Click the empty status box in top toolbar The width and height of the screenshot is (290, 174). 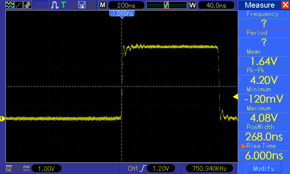(41, 5)
